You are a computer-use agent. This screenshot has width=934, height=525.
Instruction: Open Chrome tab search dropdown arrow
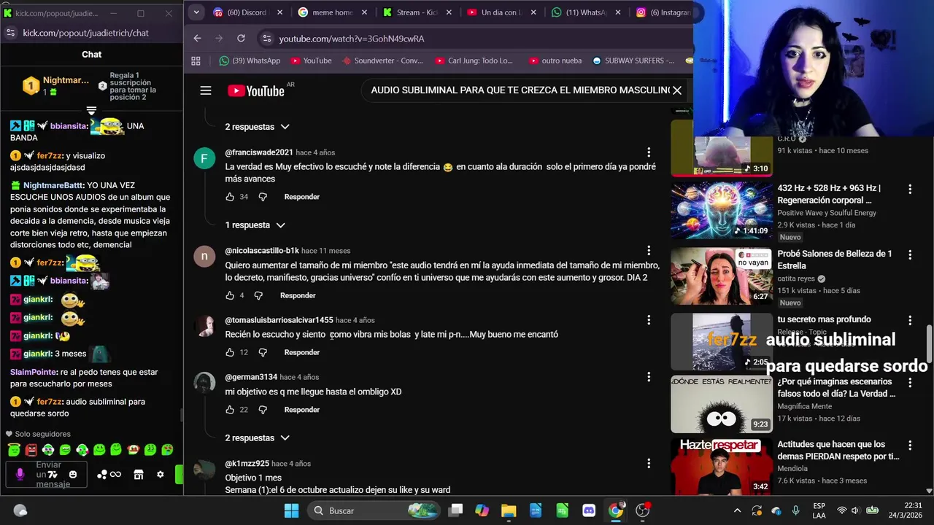point(196,12)
